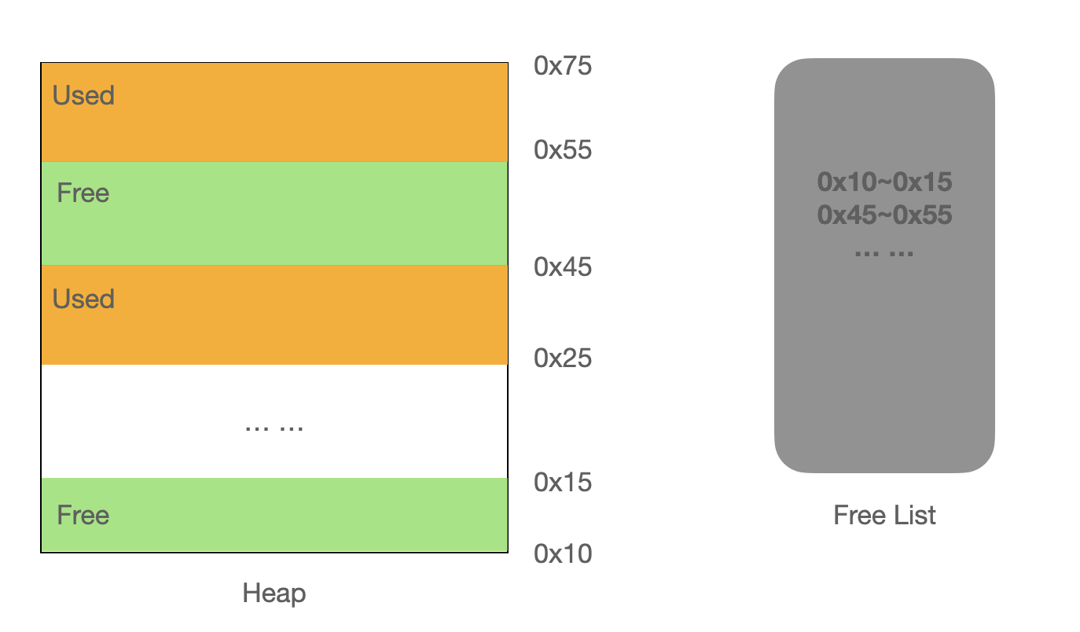1080x632 pixels.
Task: Click the 0x75 address label
Action: (563, 66)
